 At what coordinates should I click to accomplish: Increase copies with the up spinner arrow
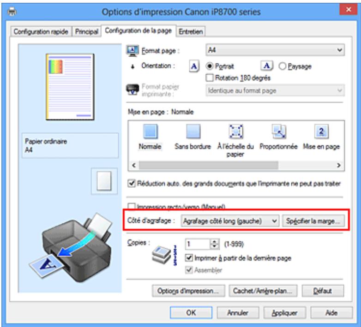coord(215,242)
